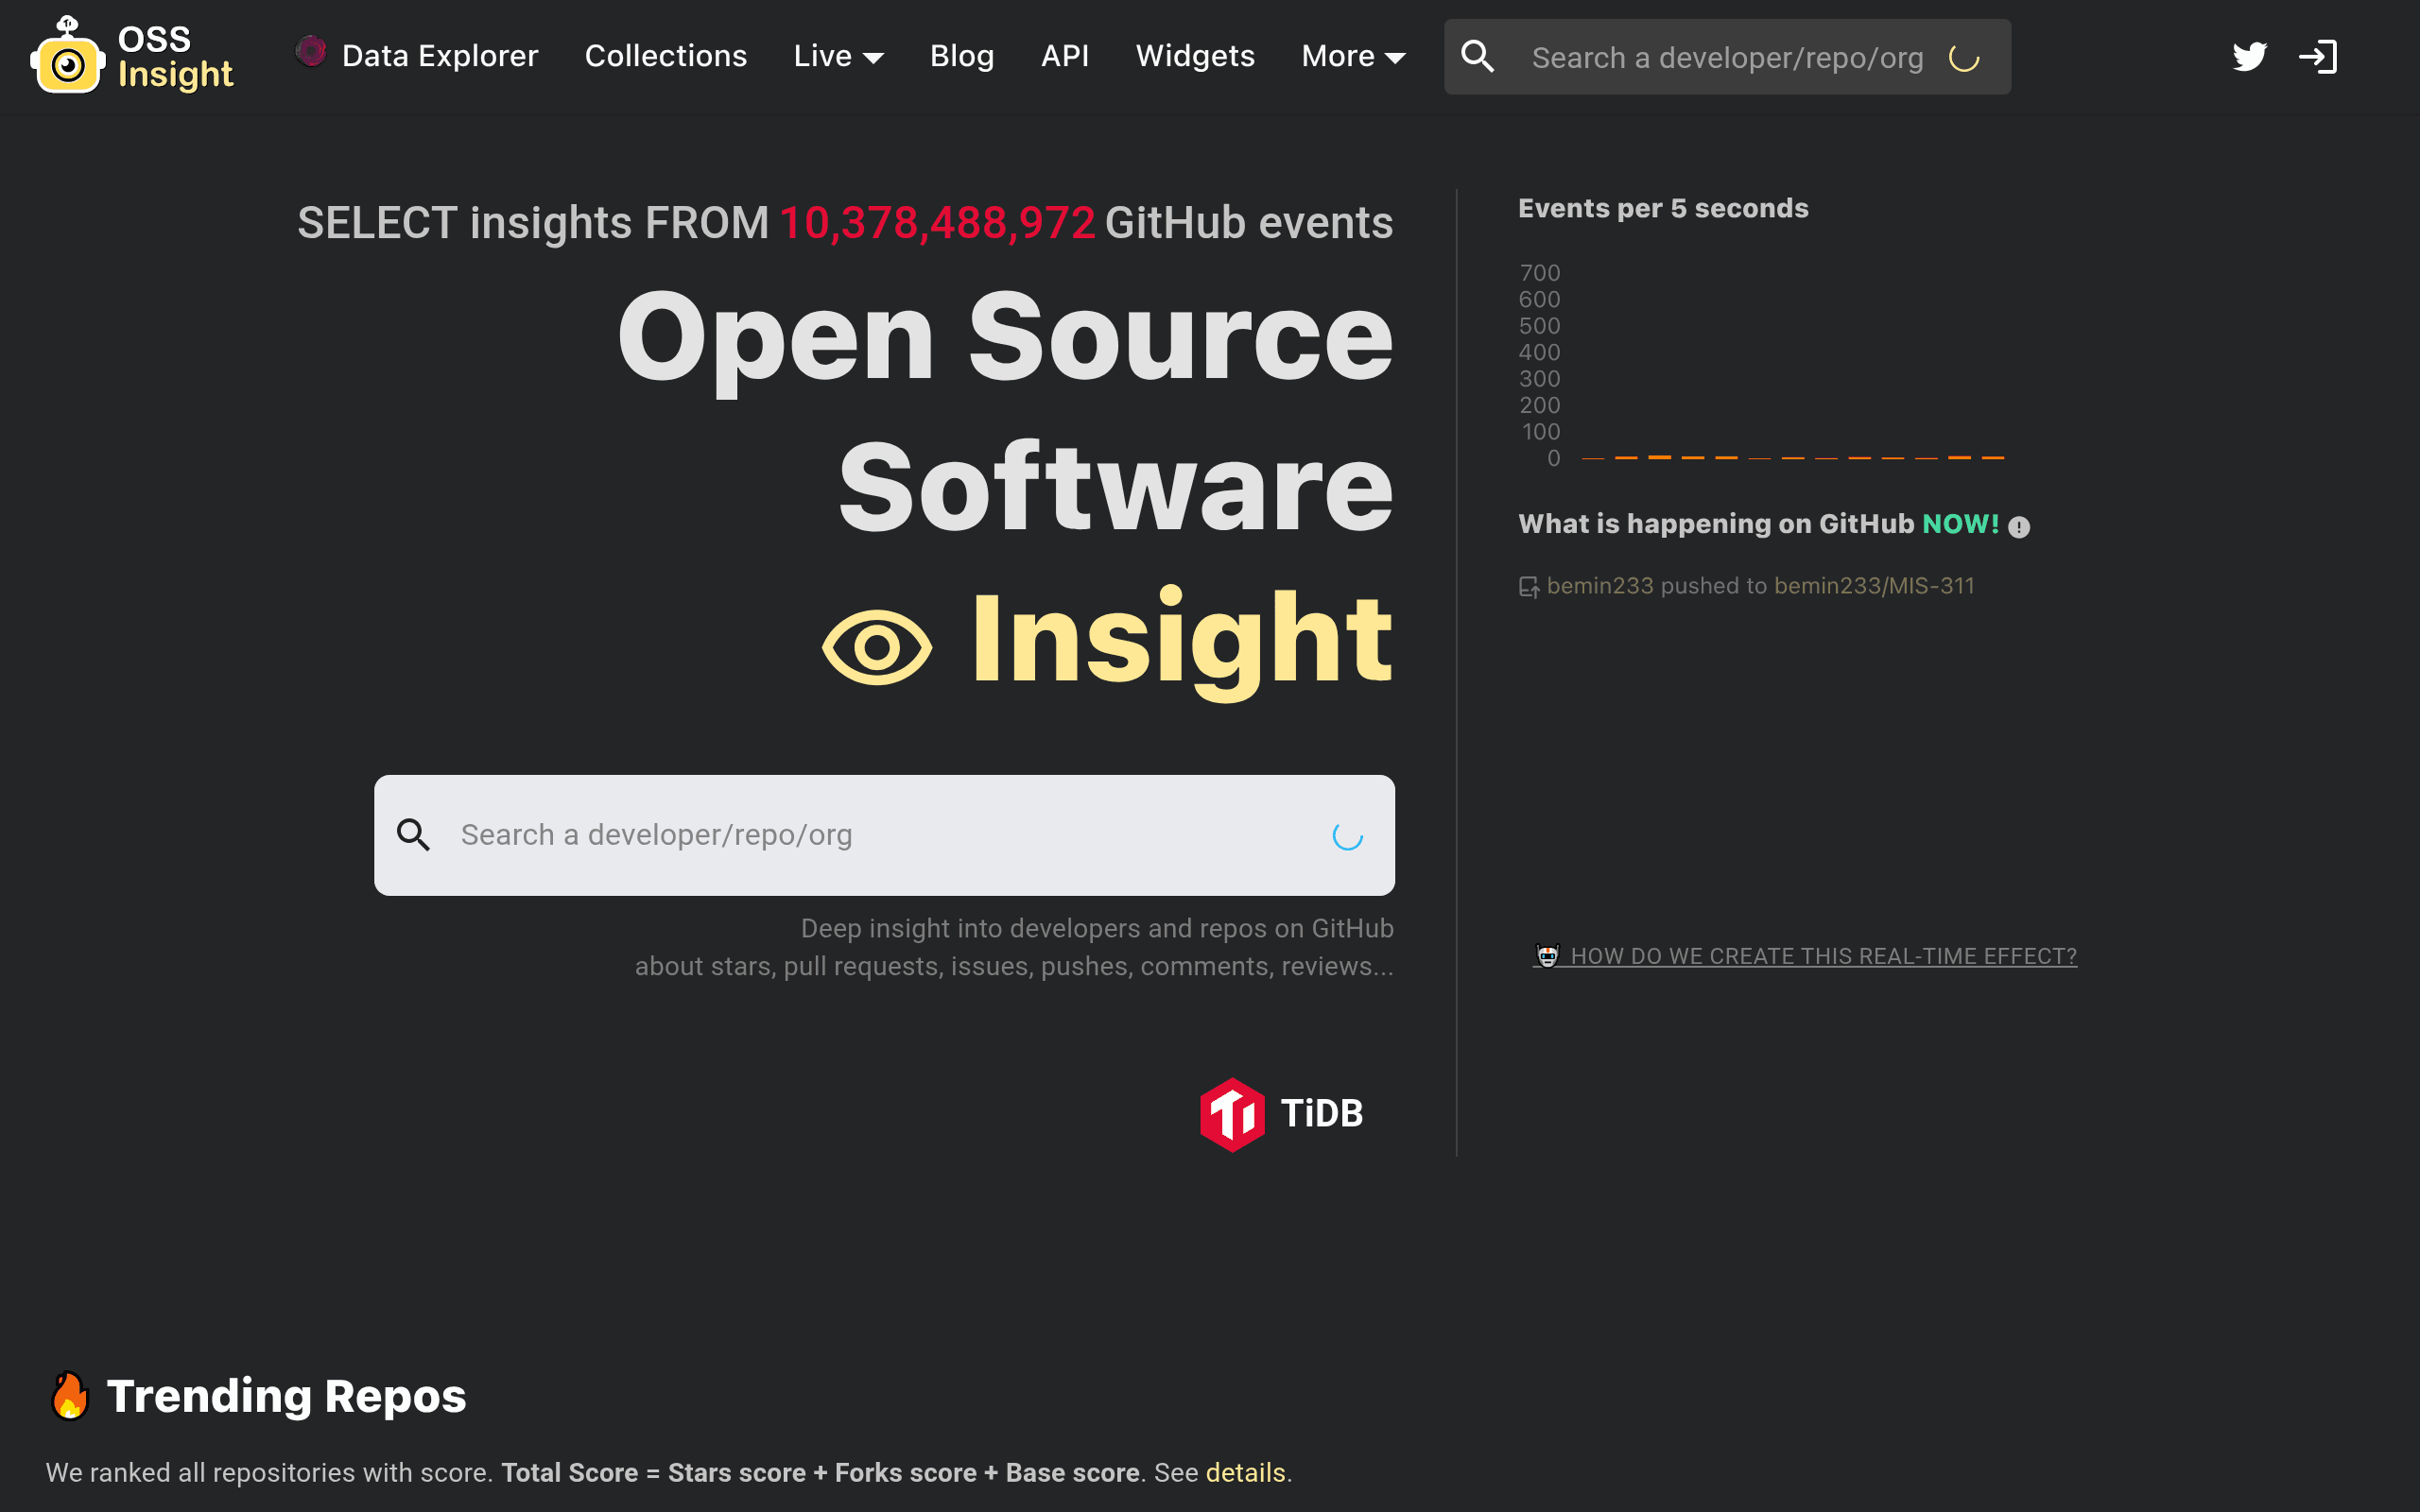
Task: Click the Trending Repos heading
Action: (x=286, y=1396)
